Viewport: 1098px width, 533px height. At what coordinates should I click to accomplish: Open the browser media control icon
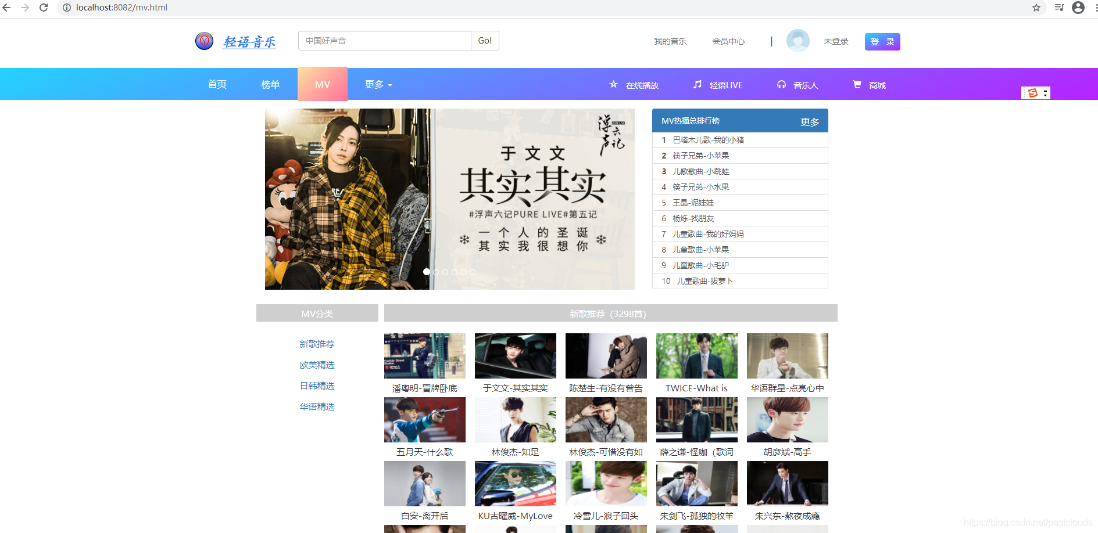1059,8
